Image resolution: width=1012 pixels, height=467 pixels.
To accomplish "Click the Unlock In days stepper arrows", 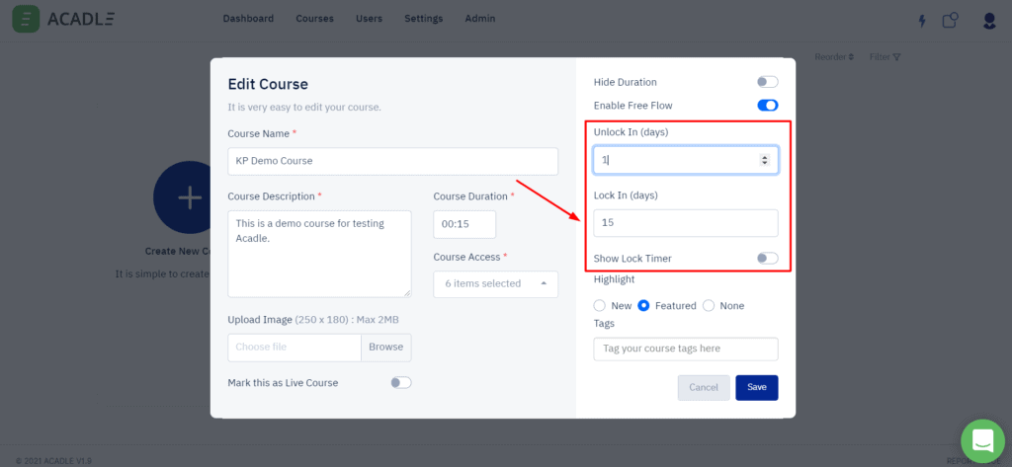I will coord(764,160).
